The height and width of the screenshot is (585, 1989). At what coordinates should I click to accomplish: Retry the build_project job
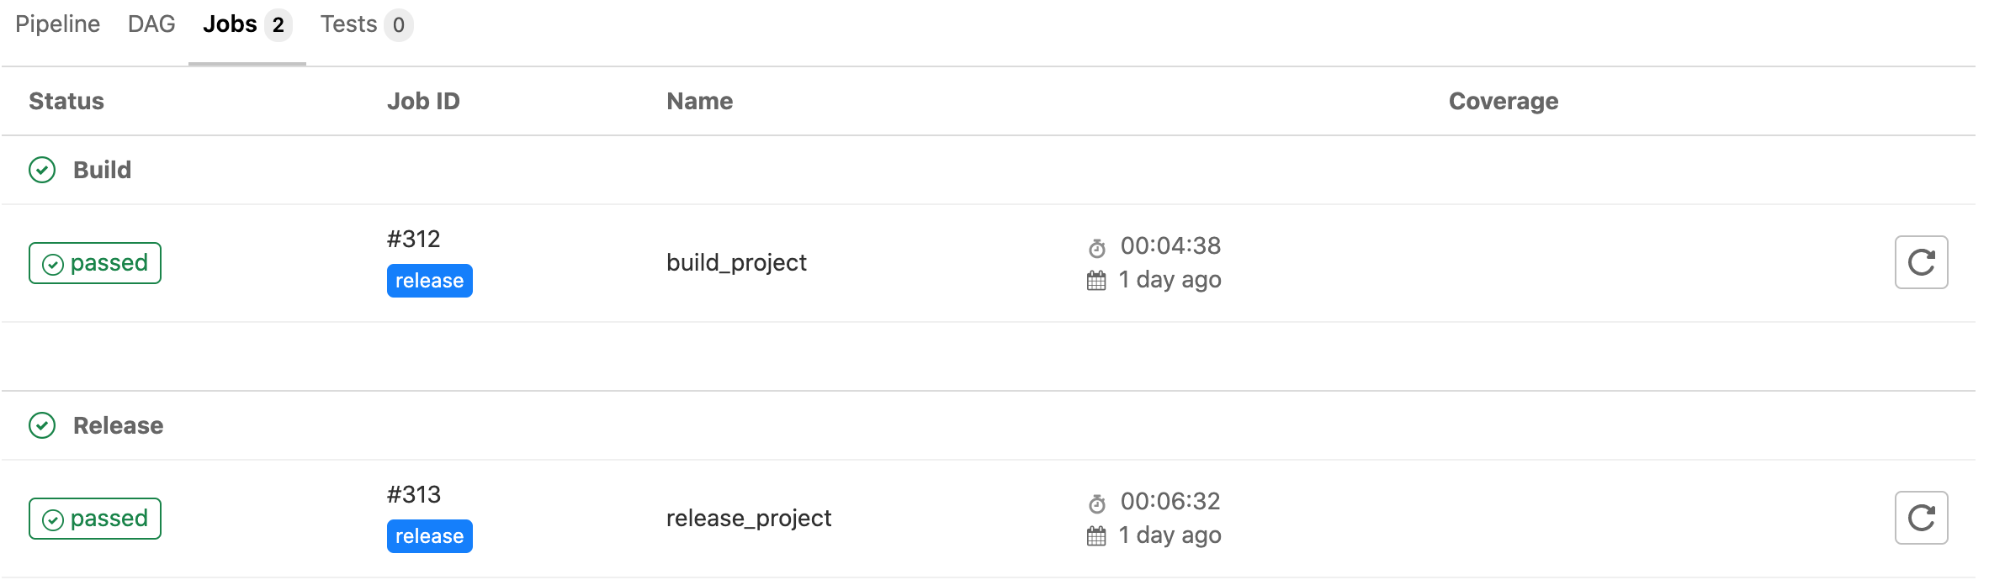[x=1921, y=262]
